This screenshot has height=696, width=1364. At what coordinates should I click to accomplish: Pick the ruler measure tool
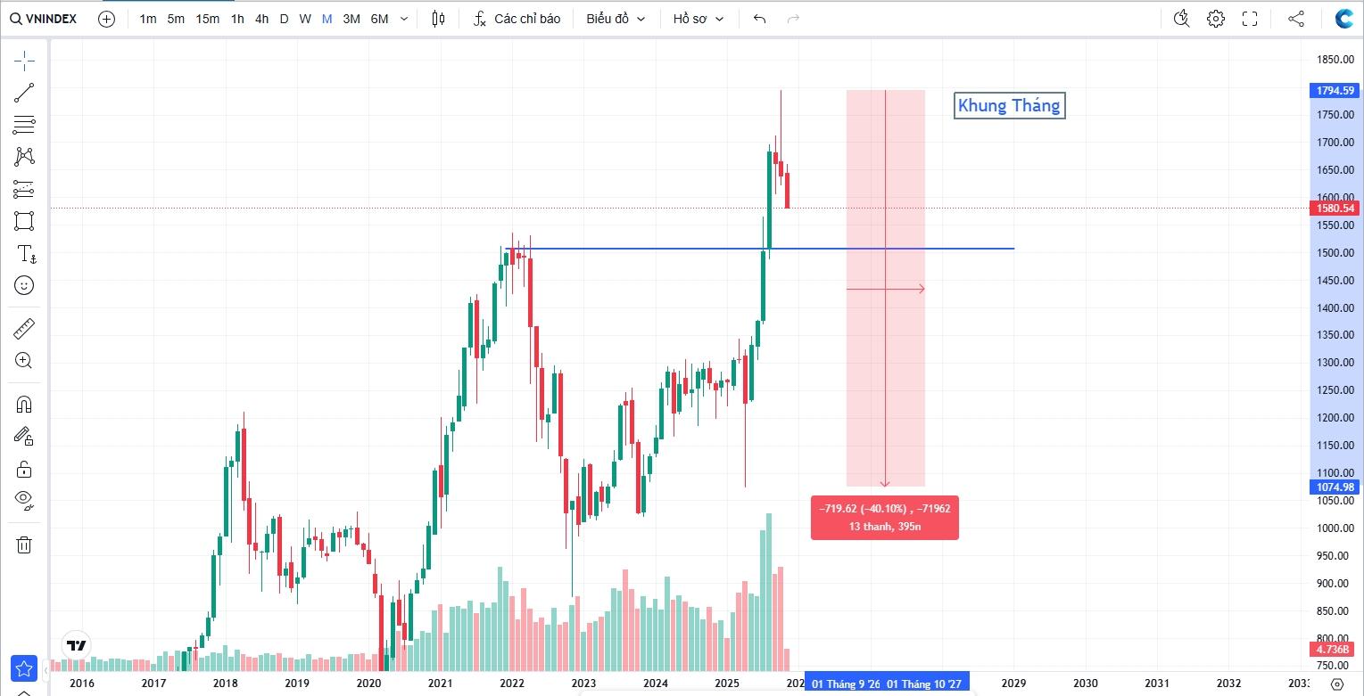(x=24, y=329)
